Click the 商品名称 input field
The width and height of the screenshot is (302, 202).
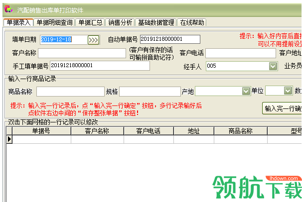(70, 92)
